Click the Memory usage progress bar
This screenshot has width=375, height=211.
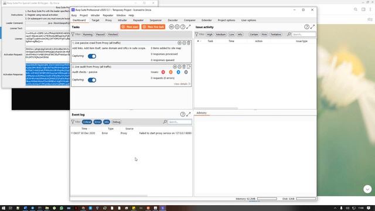tap(267, 199)
